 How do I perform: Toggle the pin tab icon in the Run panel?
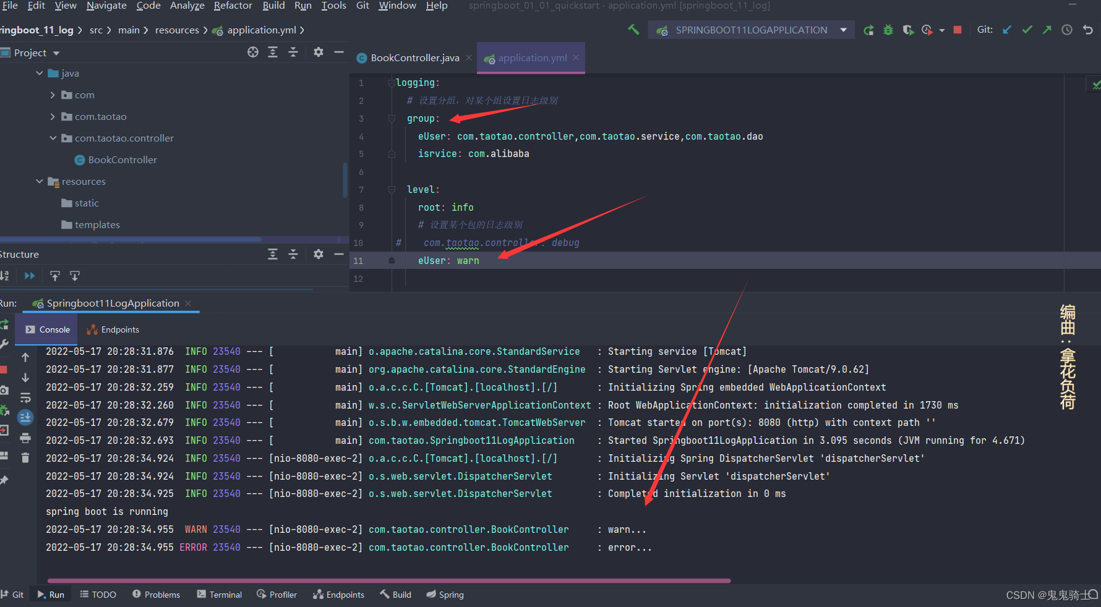pos(4,480)
